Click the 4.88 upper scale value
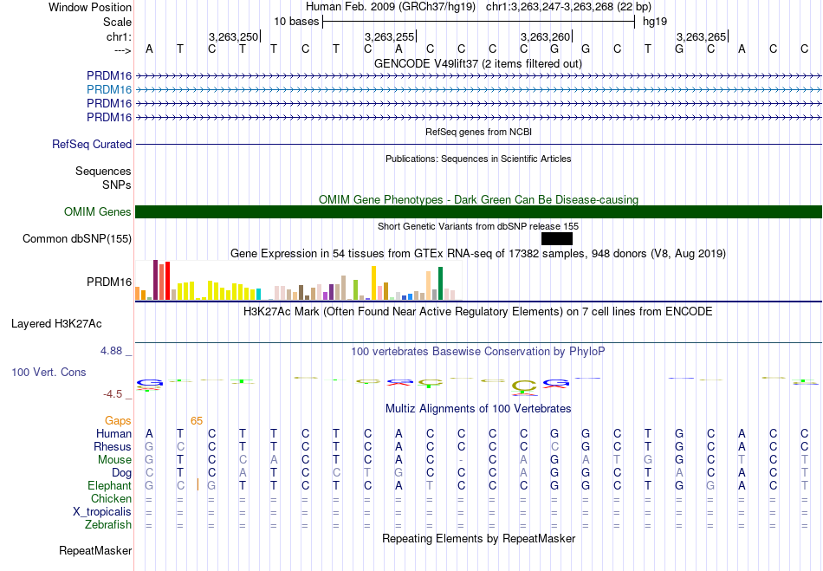Image resolution: width=823 pixels, height=571 pixels. (x=111, y=351)
